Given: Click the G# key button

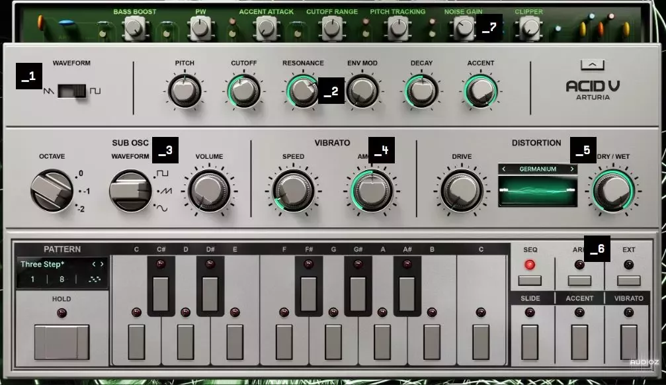Looking at the screenshot, I should [x=358, y=293].
